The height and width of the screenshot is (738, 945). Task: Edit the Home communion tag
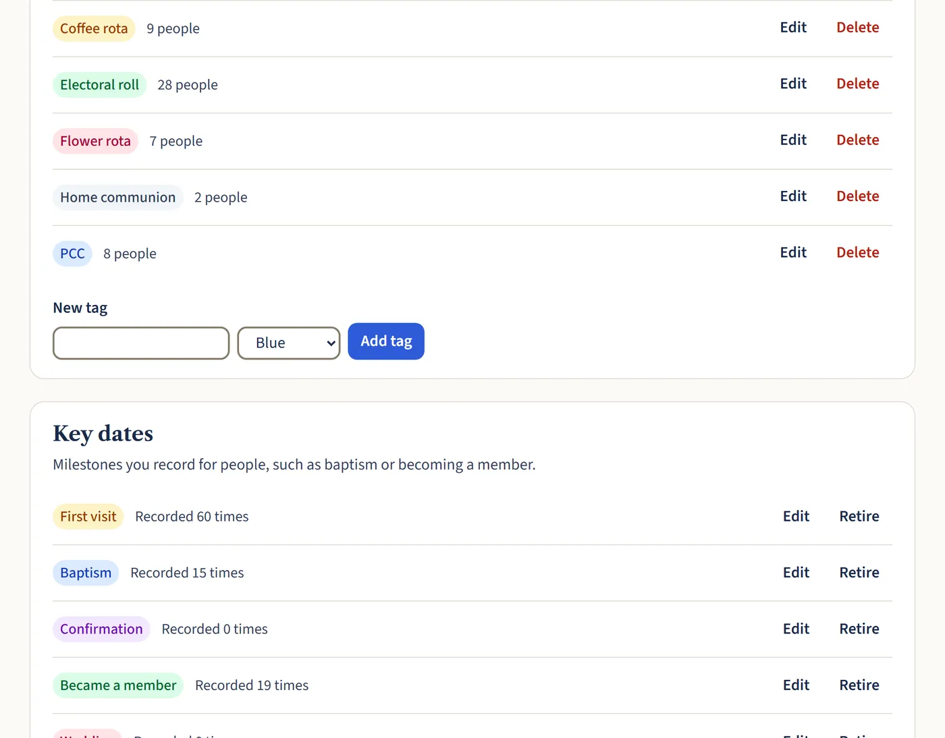coord(793,196)
